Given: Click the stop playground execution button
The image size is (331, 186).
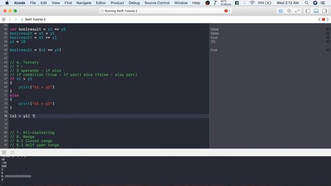Looking at the screenshot, I should point(12,152).
